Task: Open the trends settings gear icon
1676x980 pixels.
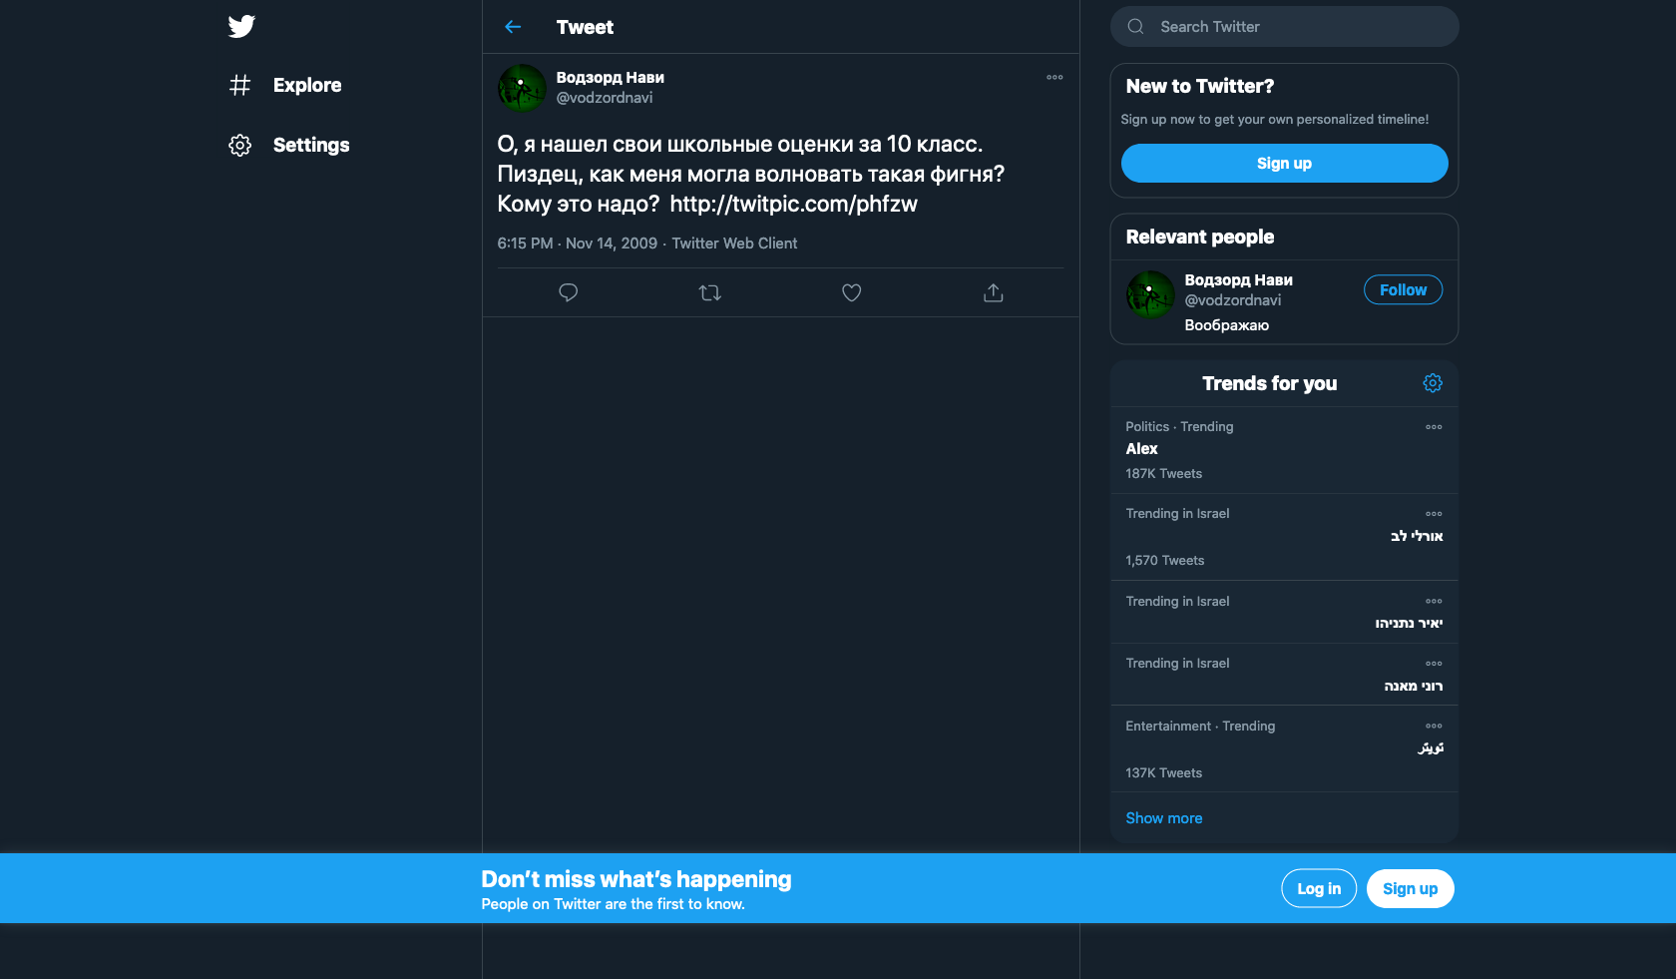Action: point(1433,383)
